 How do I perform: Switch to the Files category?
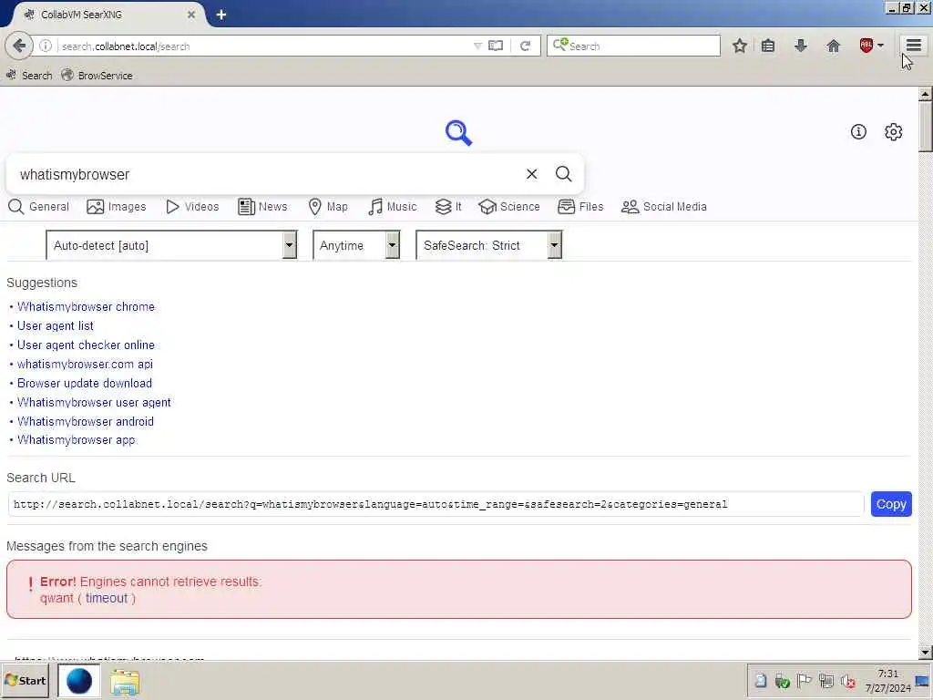click(580, 207)
